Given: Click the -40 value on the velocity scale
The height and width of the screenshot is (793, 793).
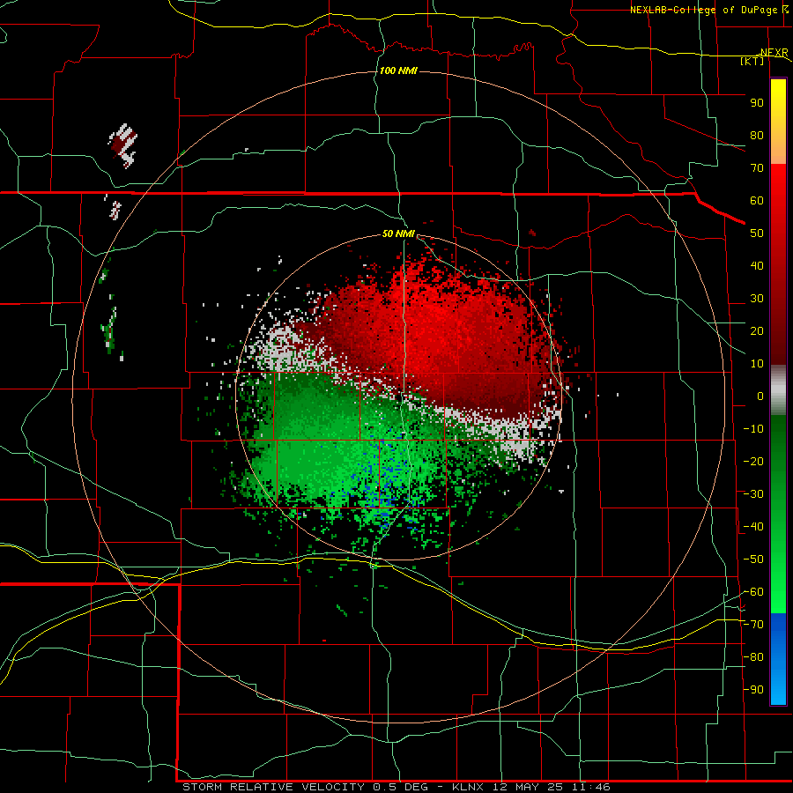Looking at the screenshot, I should (753, 527).
